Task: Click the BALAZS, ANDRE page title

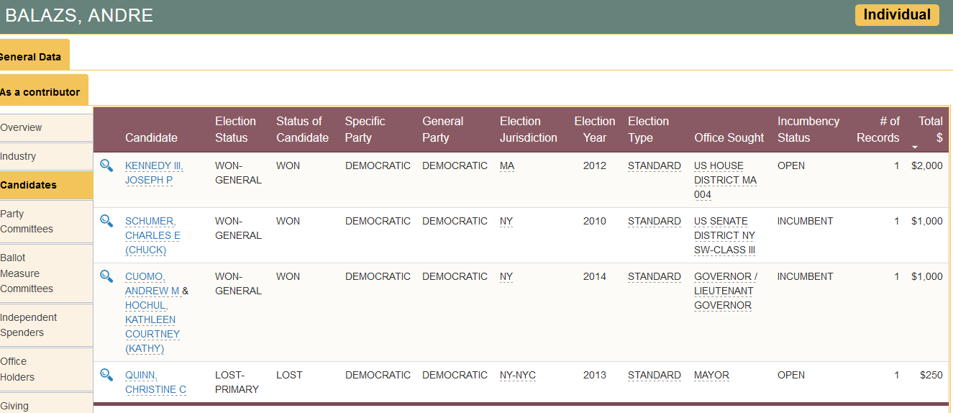Action: click(79, 16)
